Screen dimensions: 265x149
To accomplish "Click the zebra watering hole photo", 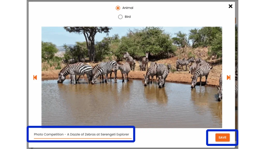I will (131, 77).
